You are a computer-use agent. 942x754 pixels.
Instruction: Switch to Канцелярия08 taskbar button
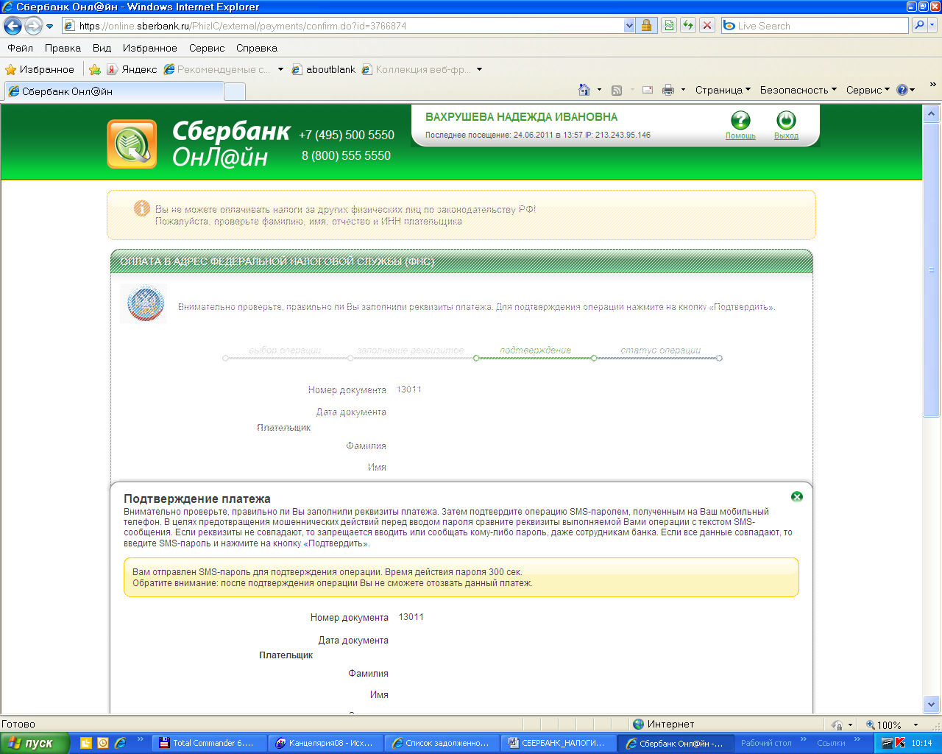(325, 743)
